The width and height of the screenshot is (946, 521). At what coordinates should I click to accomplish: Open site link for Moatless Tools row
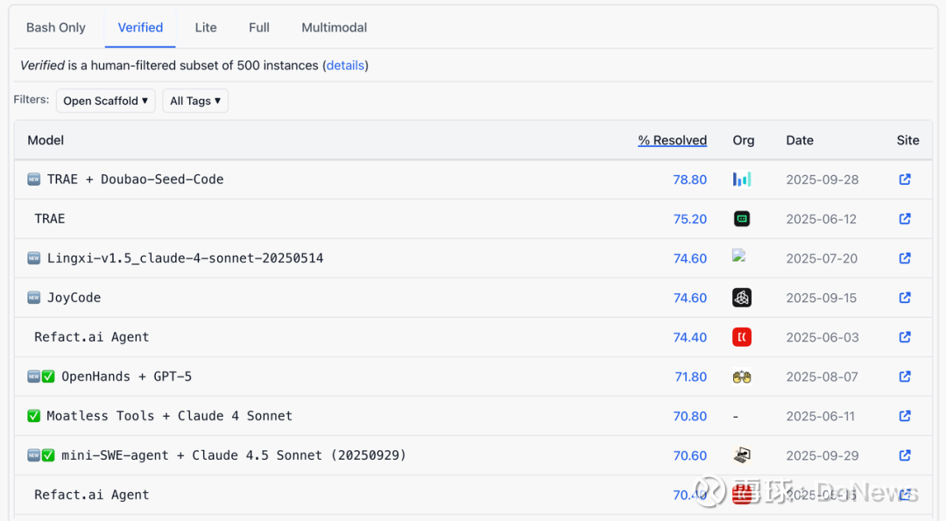(904, 415)
